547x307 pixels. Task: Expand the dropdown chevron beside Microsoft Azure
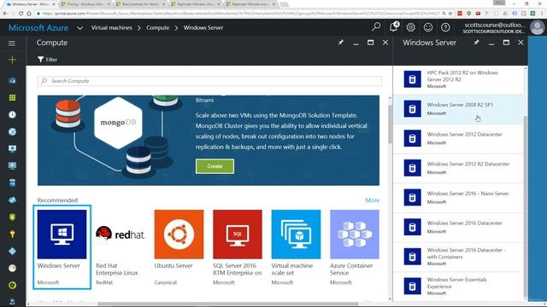79,27
